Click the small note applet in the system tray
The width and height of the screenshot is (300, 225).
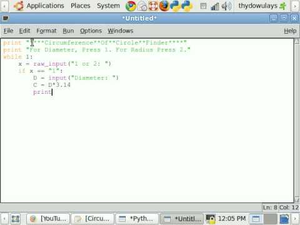point(203,6)
